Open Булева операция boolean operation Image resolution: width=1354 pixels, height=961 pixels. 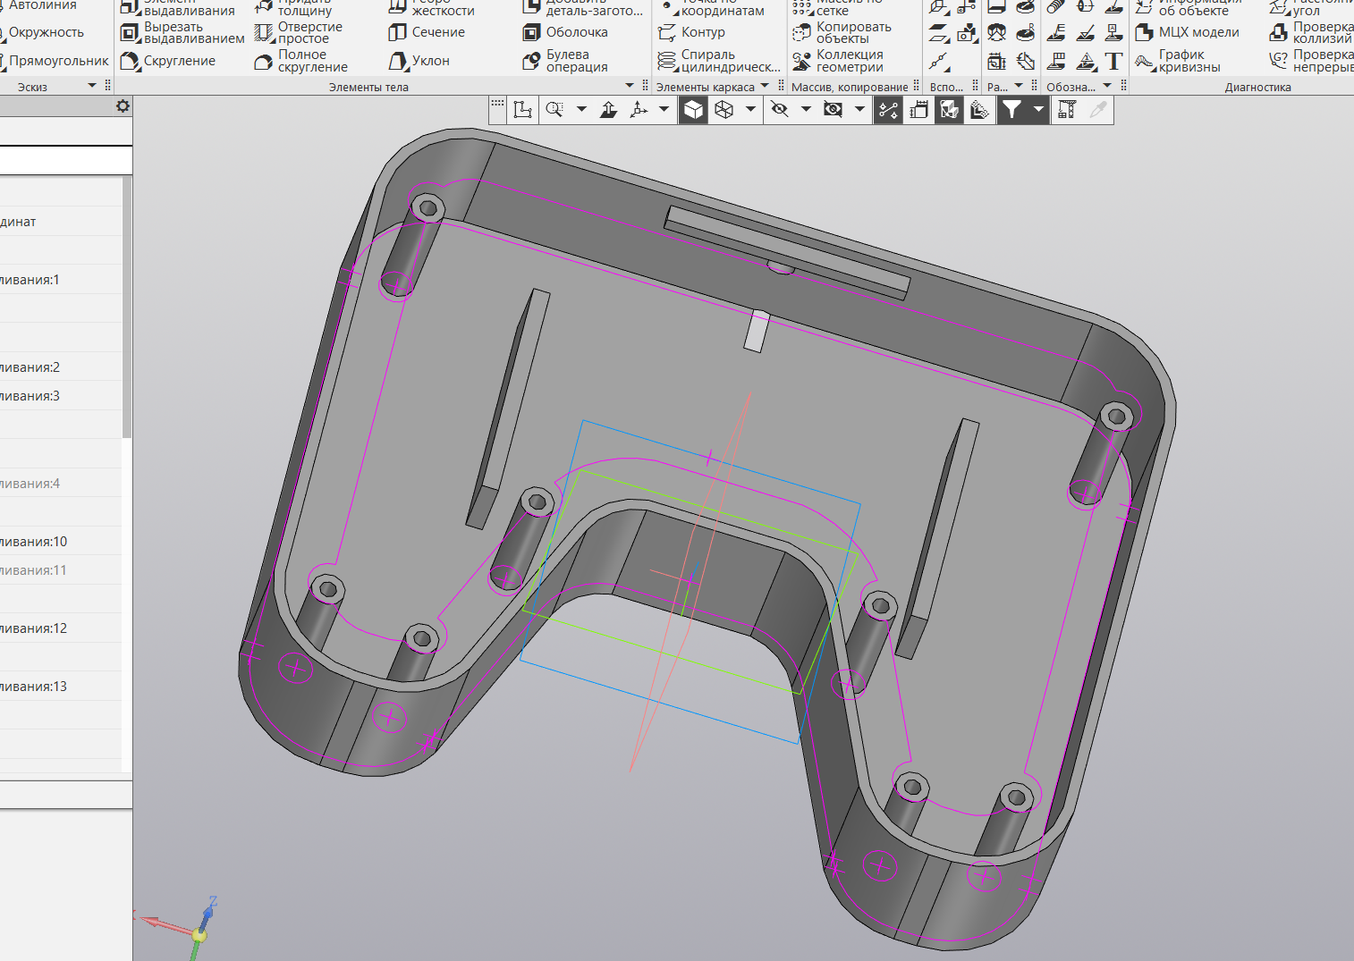point(565,61)
